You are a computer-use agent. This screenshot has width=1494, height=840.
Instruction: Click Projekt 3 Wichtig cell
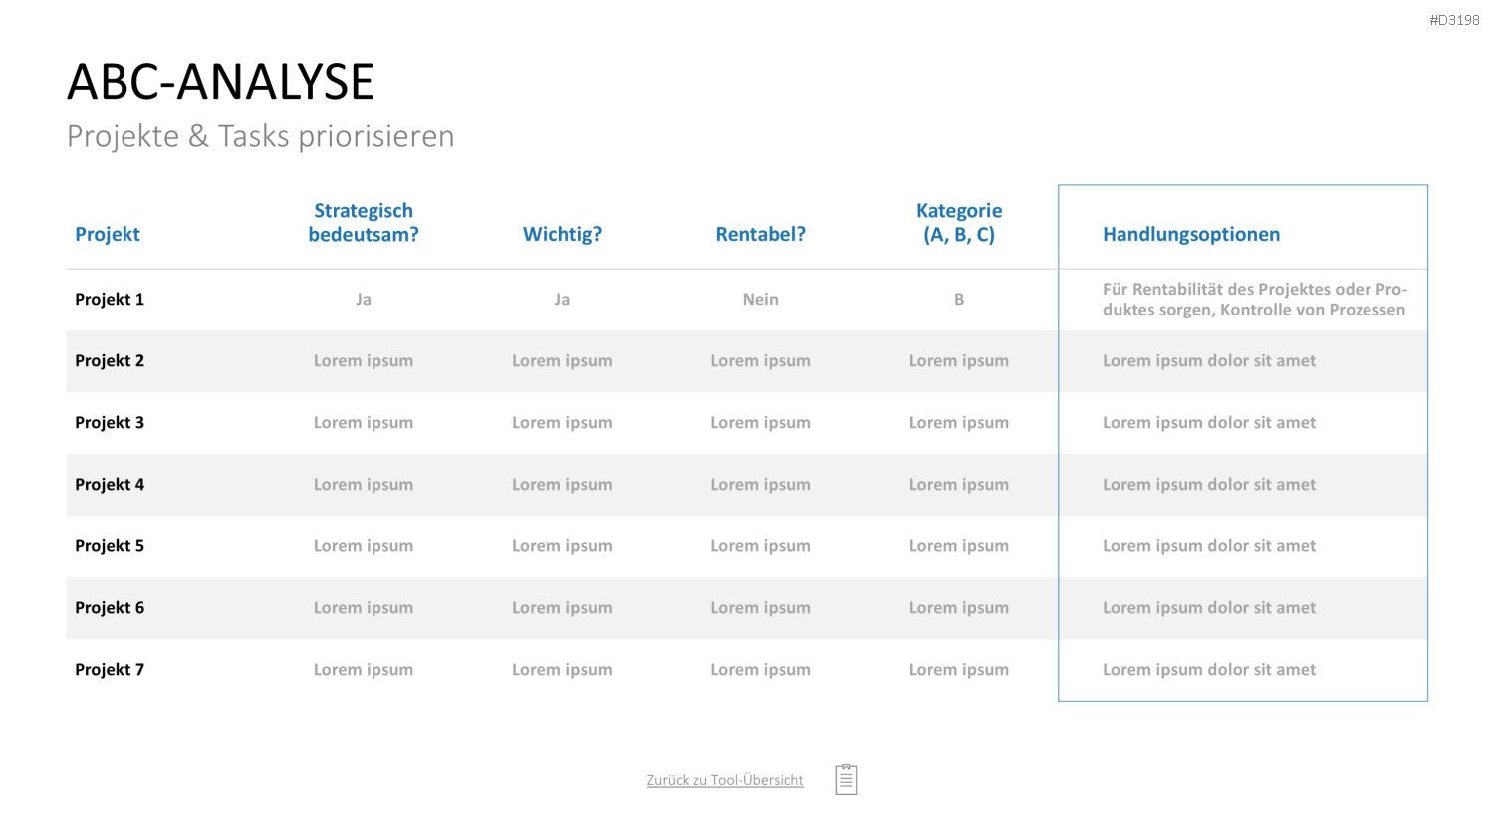[x=562, y=422]
